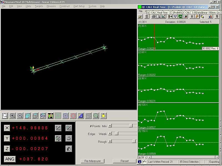Click the 30.0002 Rec: 6 data readout
Screen dimensions: 222x166
coord(210,48)
